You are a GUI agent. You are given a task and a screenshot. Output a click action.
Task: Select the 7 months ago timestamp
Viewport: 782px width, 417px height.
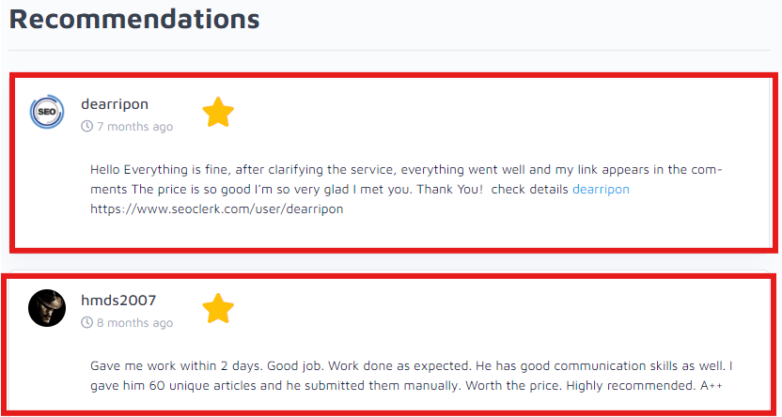click(134, 126)
